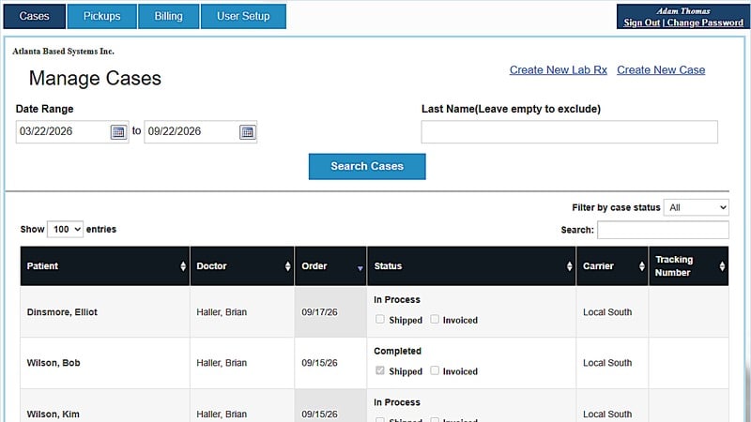The width and height of the screenshot is (751, 422).
Task: Open the end date calendar picker
Action: [x=247, y=131]
